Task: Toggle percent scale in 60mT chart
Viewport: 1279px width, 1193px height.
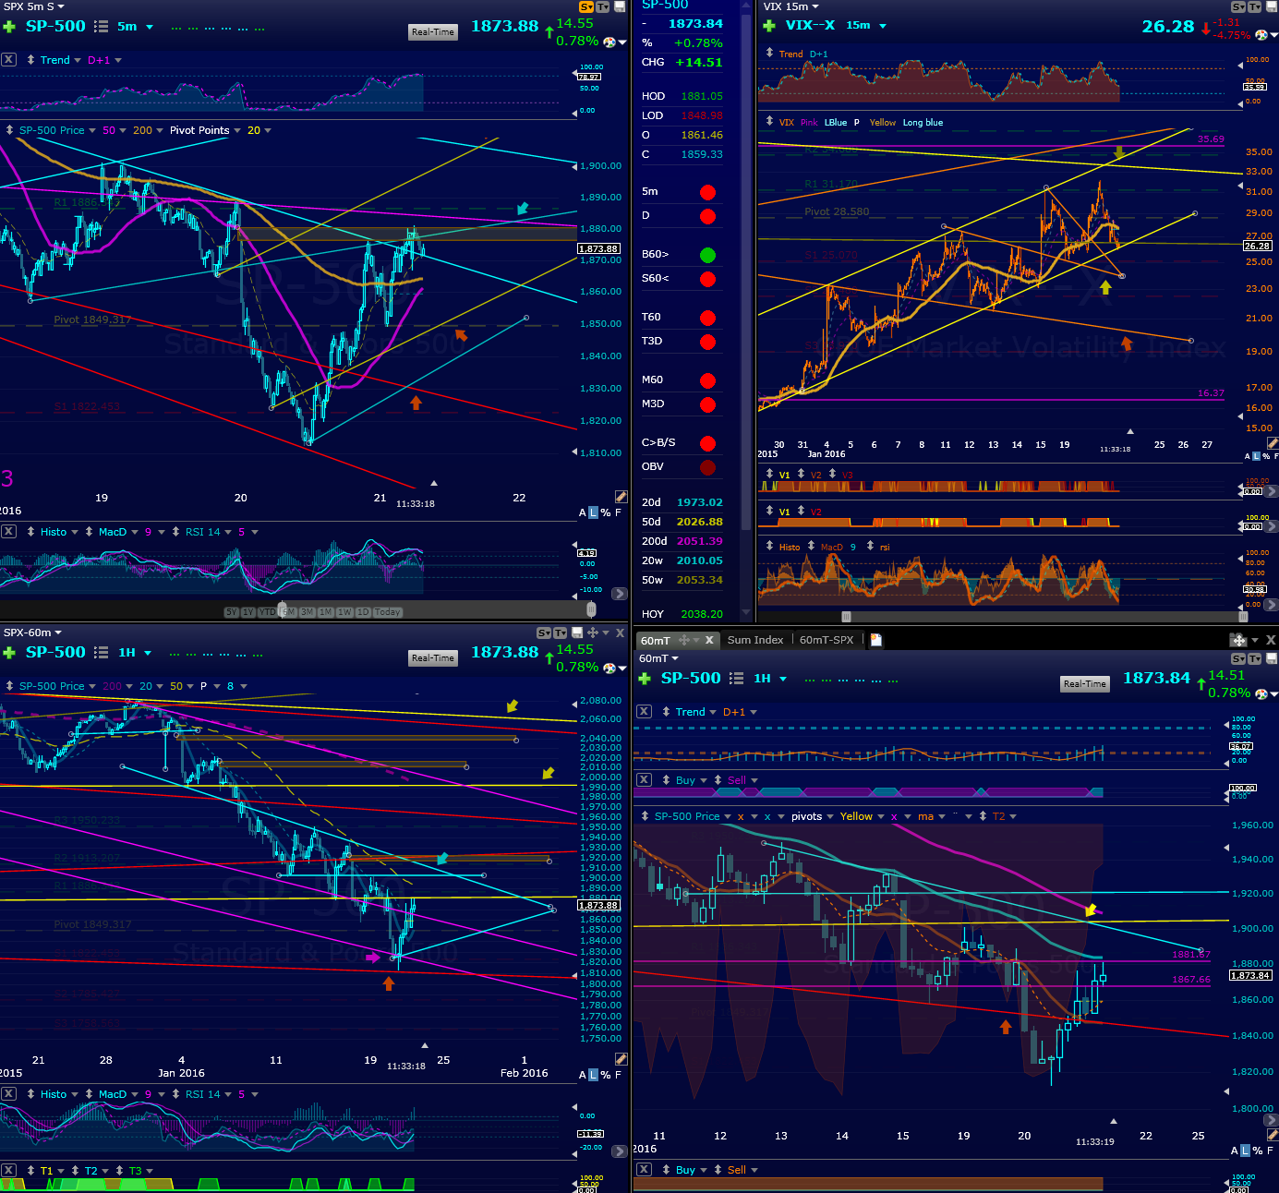Action: [1258, 1151]
